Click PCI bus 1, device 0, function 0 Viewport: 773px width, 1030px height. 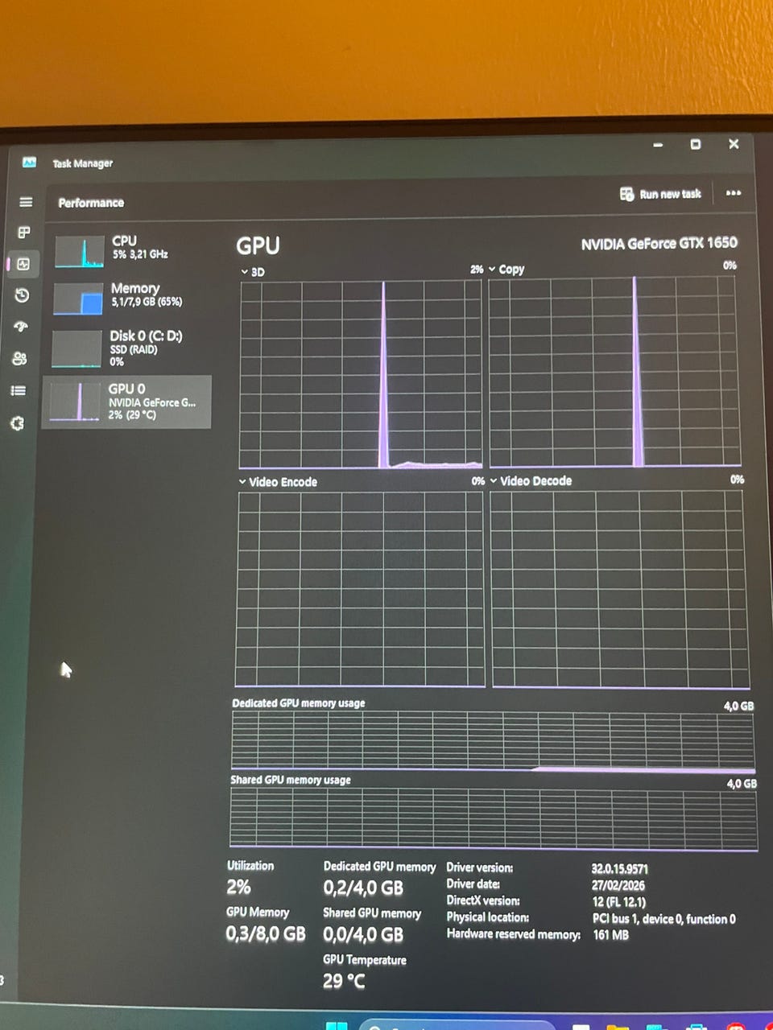pyautogui.click(x=663, y=919)
